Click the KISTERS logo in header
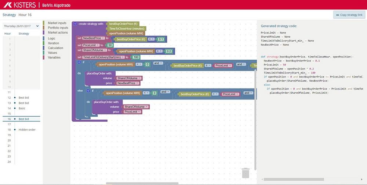Viewport: 367px width, 185px height. [x=20, y=5]
